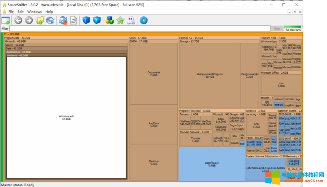The height and width of the screenshot is (187, 327).
Task: Open the File menu
Action: point(11,12)
